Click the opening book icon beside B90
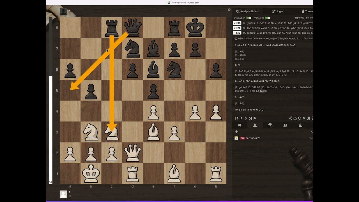The image size is (359, 202). 236,38
